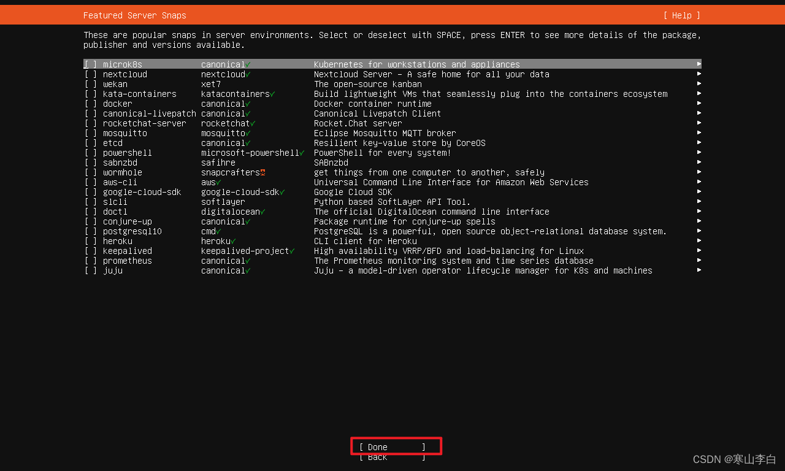This screenshot has width=785, height=471.
Task: Toggle the doctl snap checkbox
Action: [91, 212]
